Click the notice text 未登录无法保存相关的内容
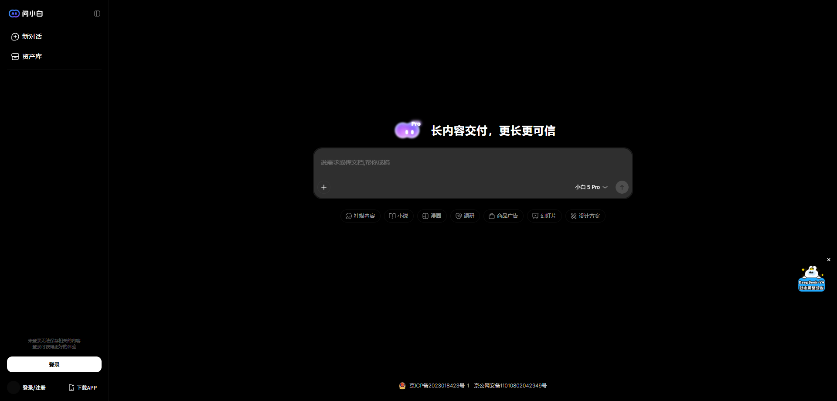 (54, 341)
